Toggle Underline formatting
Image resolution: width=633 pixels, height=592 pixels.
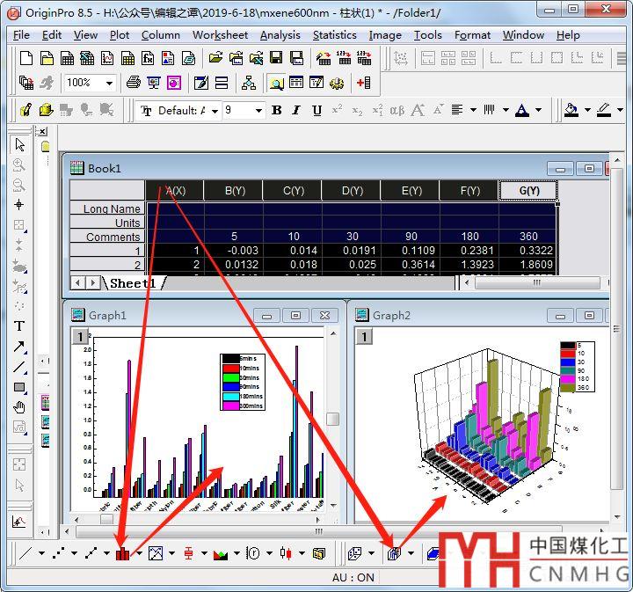coord(316,110)
